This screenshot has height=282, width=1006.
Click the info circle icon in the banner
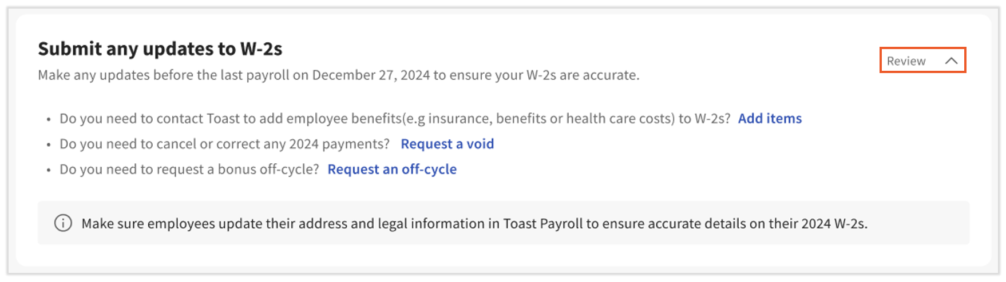(63, 223)
